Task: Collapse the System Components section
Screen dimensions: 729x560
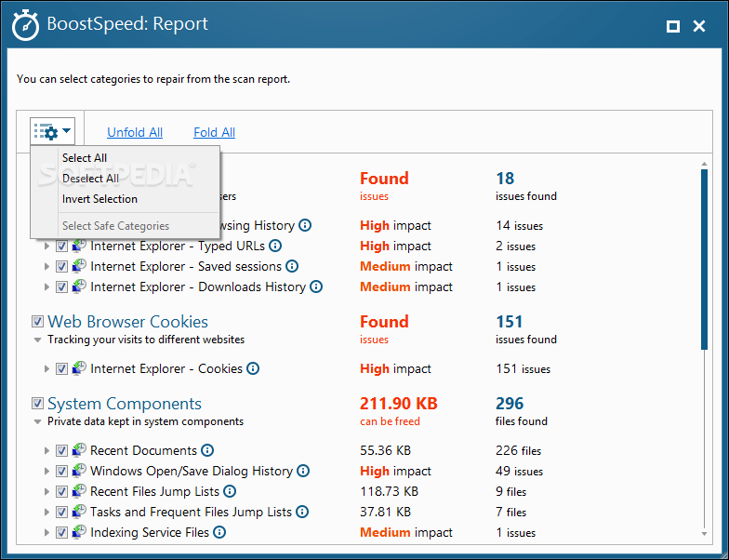Action: click(37, 422)
